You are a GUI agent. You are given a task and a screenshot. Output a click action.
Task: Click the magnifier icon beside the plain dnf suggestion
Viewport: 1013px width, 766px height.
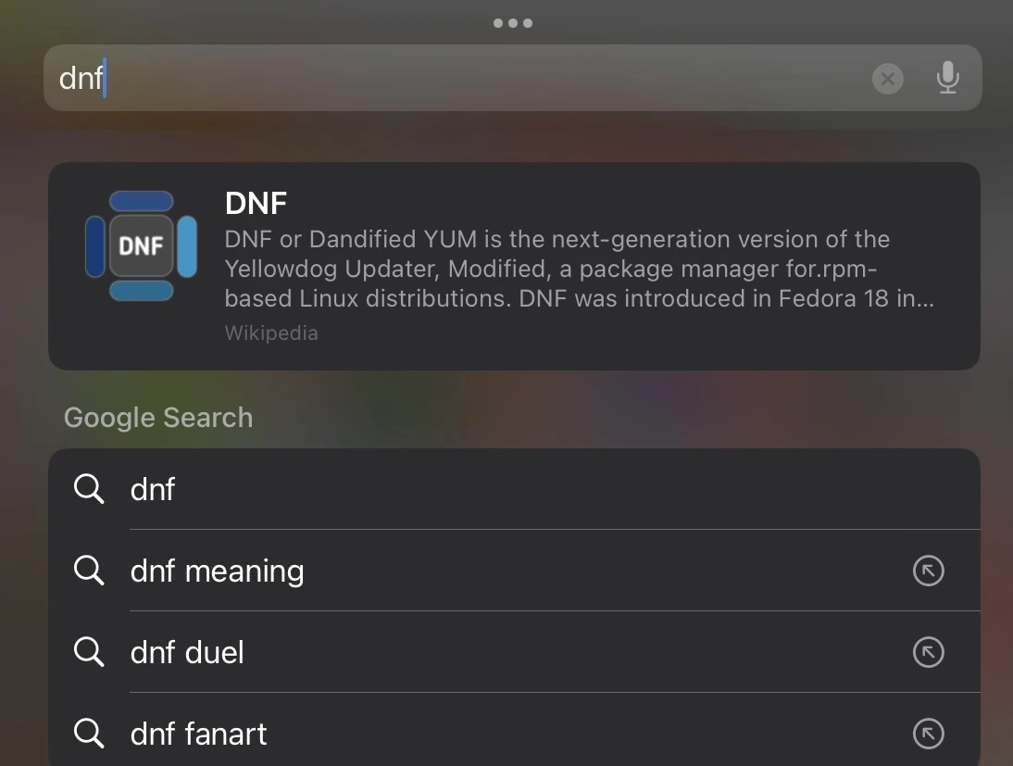pyautogui.click(x=89, y=489)
